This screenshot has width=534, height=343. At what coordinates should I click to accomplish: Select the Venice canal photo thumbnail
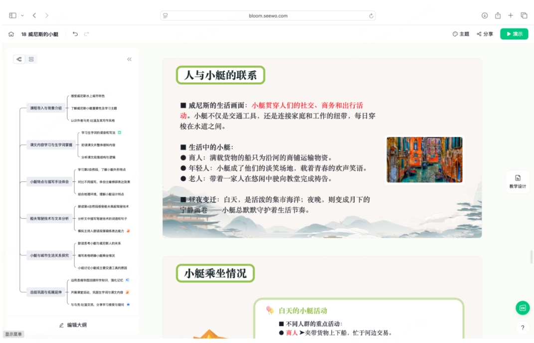point(424,160)
